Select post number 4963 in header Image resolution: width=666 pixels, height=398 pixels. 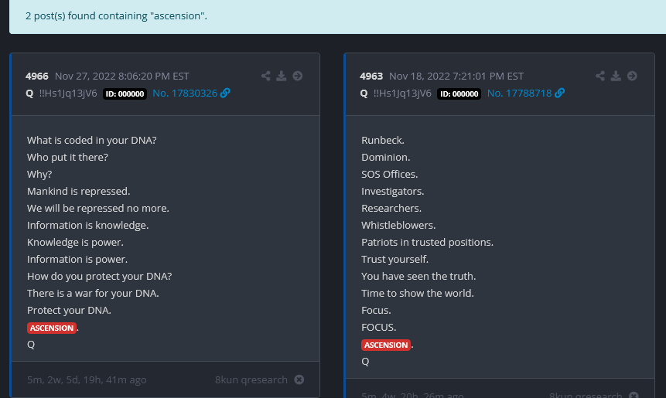pos(371,77)
